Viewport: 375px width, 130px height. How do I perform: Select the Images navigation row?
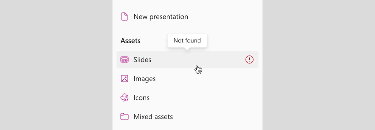pyautogui.click(x=187, y=78)
